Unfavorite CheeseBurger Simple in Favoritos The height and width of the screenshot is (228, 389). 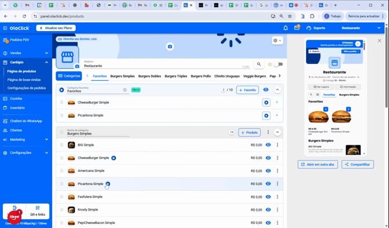coord(266,102)
